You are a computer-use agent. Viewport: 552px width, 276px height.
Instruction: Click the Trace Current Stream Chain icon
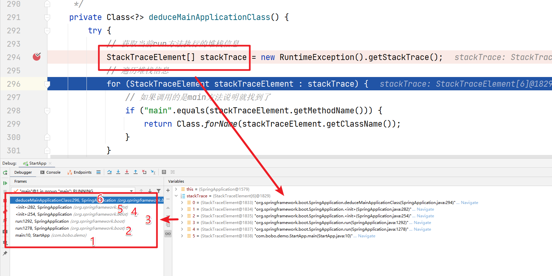(173, 172)
